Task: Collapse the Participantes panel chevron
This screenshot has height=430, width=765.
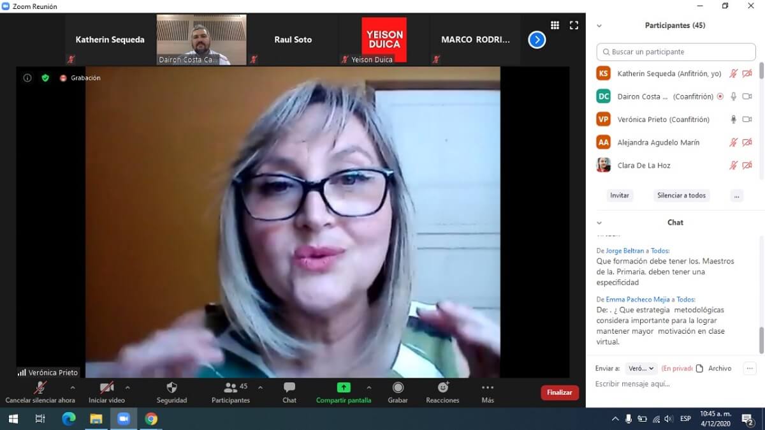Action: (599, 26)
